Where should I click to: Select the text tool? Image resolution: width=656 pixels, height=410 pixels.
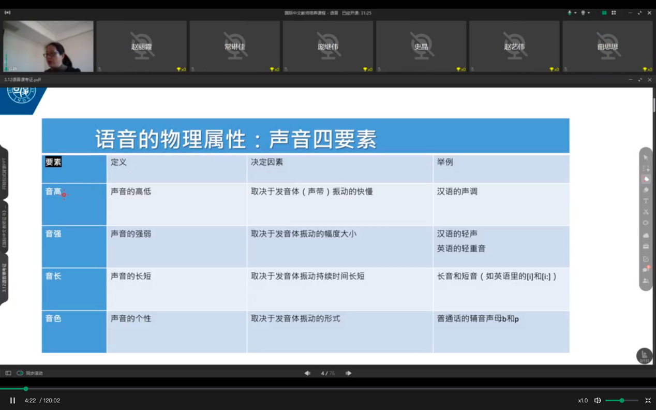[x=646, y=201]
